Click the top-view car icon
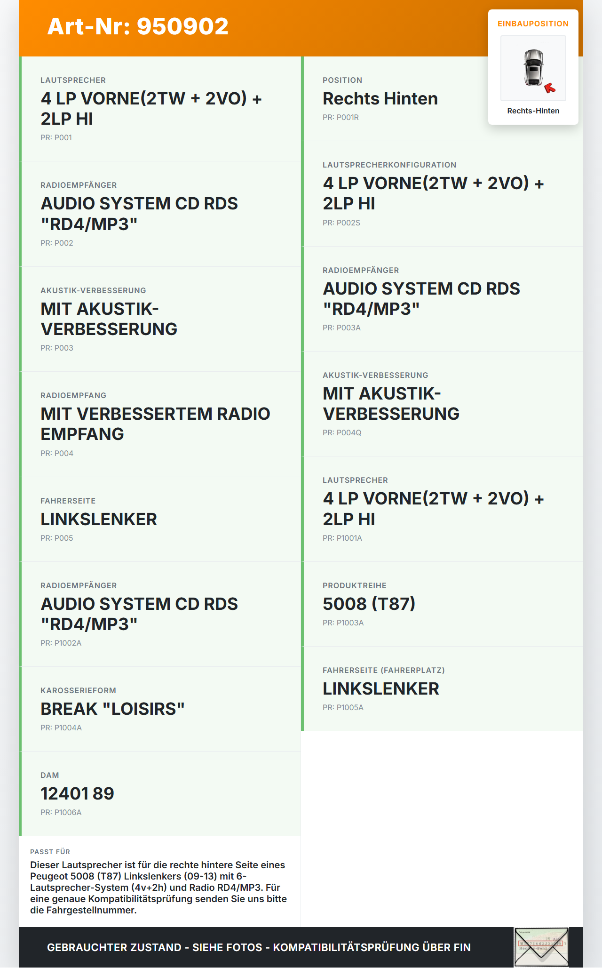 point(533,67)
